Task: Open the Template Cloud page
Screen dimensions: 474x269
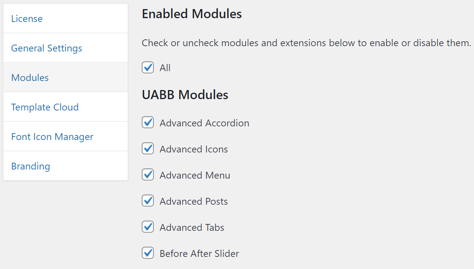Action: (45, 107)
